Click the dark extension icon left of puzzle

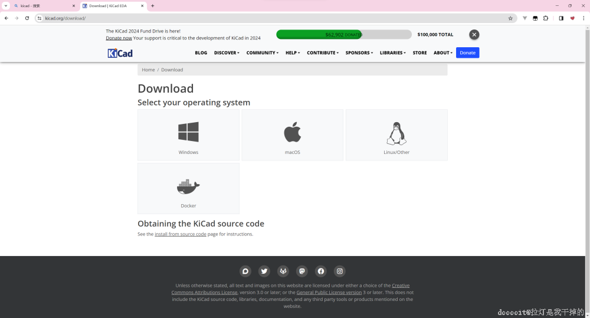(535, 18)
